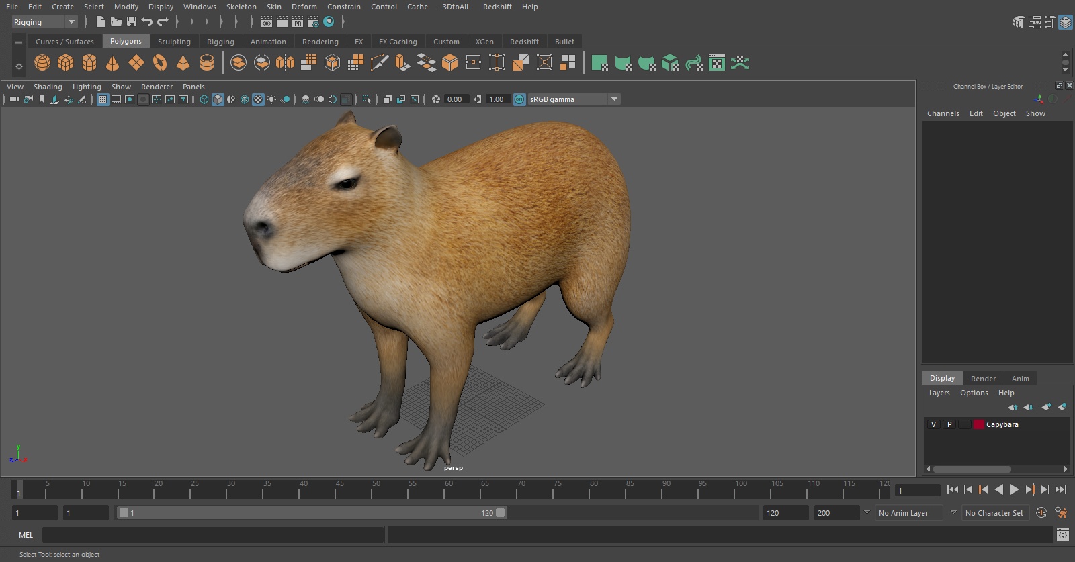1075x562 pixels.
Task: Create new layer icon in Layer Editor
Action: point(1046,407)
